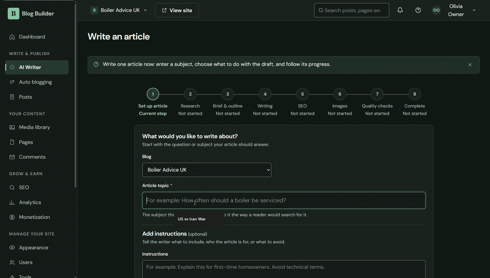Click the OO user avatar
This screenshot has width=490, height=278.
[x=437, y=10]
